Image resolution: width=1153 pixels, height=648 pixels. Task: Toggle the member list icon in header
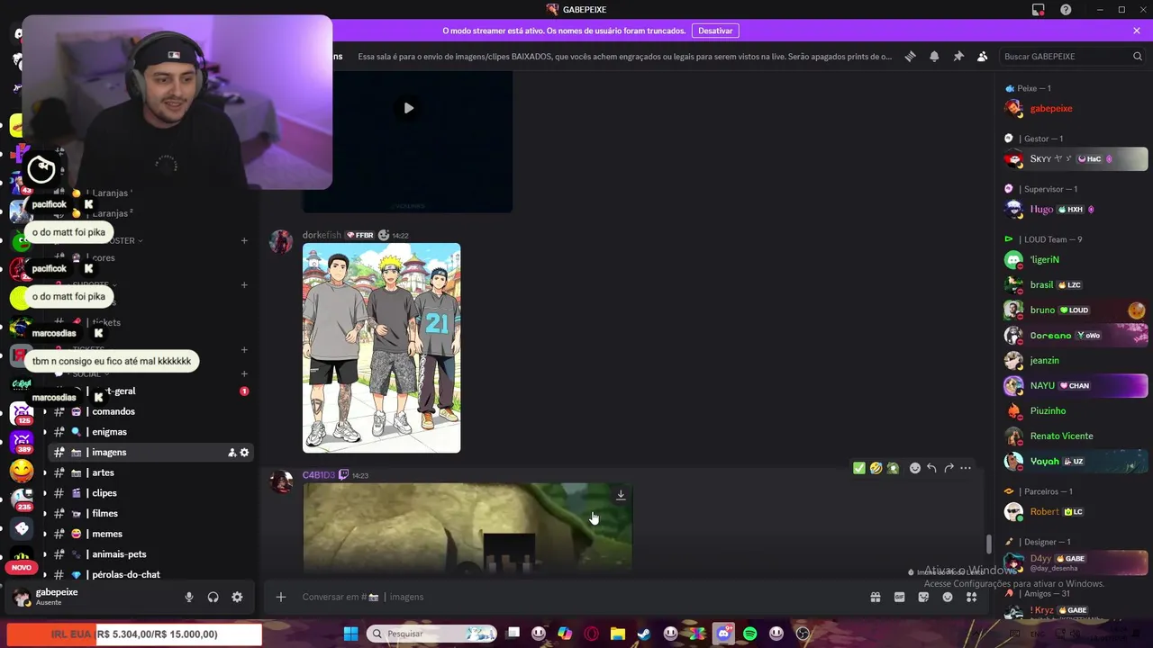983,56
